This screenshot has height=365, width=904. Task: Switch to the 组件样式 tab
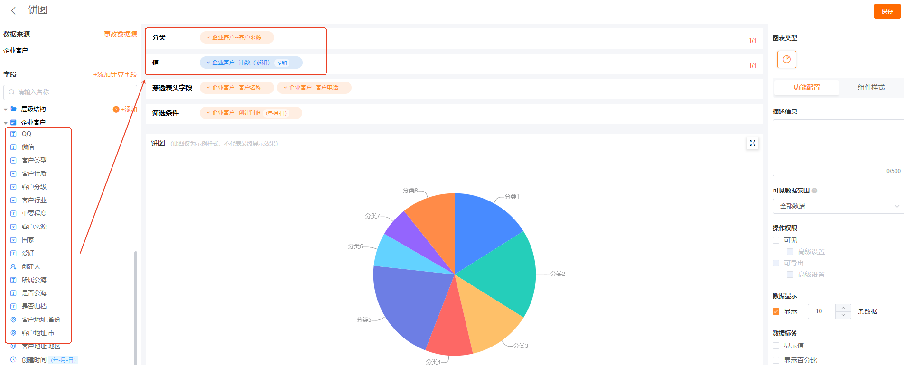(x=871, y=87)
